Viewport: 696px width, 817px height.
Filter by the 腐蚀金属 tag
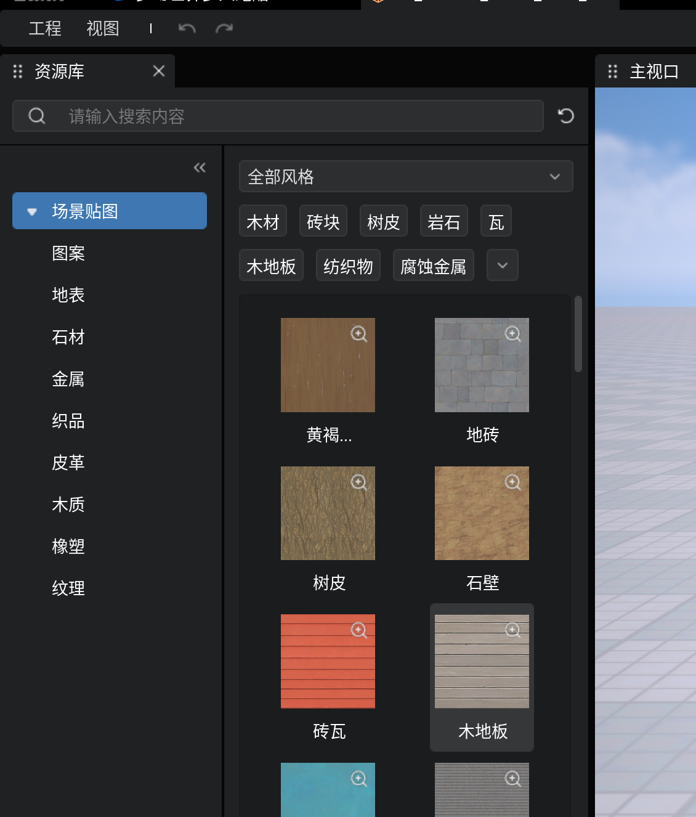coord(434,265)
